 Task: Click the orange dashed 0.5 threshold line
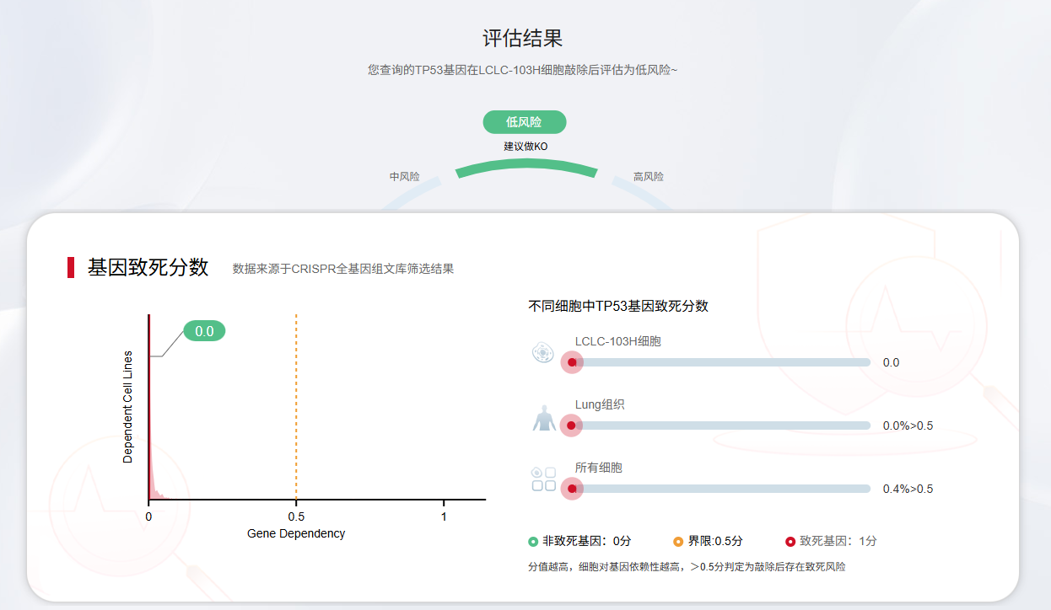(296, 404)
